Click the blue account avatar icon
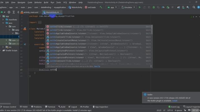This screenshot has width=200, height=112. point(198,7)
